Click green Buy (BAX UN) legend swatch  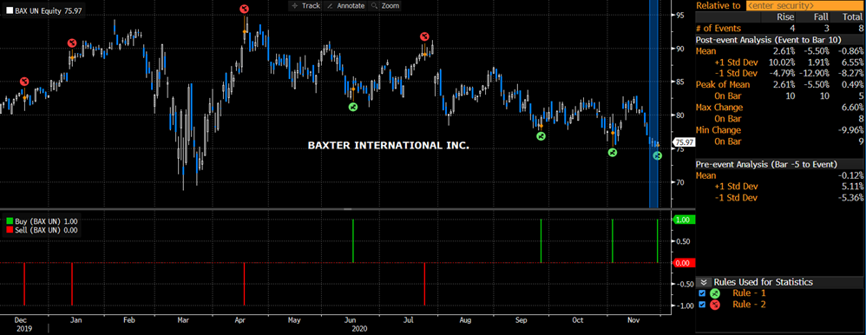tap(10, 221)
